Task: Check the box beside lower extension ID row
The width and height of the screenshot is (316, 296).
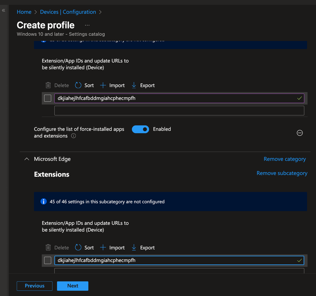Action: point(48,260)
